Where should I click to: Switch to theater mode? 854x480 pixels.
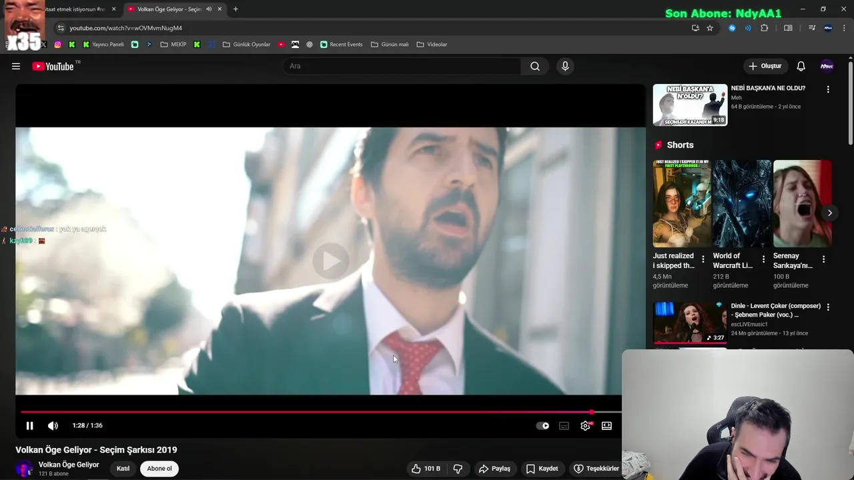pyautogui.click(x=606, y=425)
